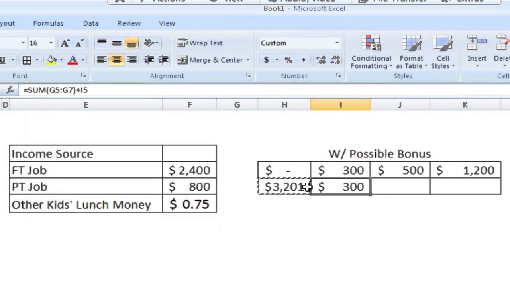Click the Insert Function fx icon
Screen dimensions: 510x287
(10, 90)
